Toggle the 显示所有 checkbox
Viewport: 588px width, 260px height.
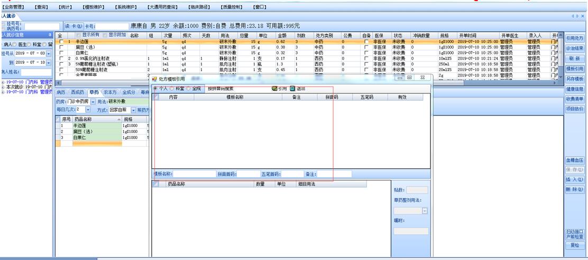click(x=78, y=35)
